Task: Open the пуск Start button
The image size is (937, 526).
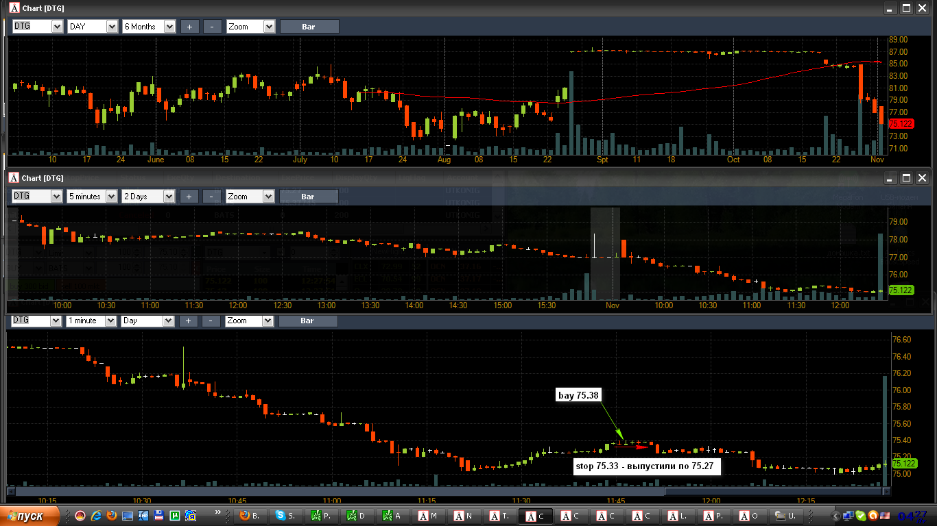Action: [x=30, y=516]
